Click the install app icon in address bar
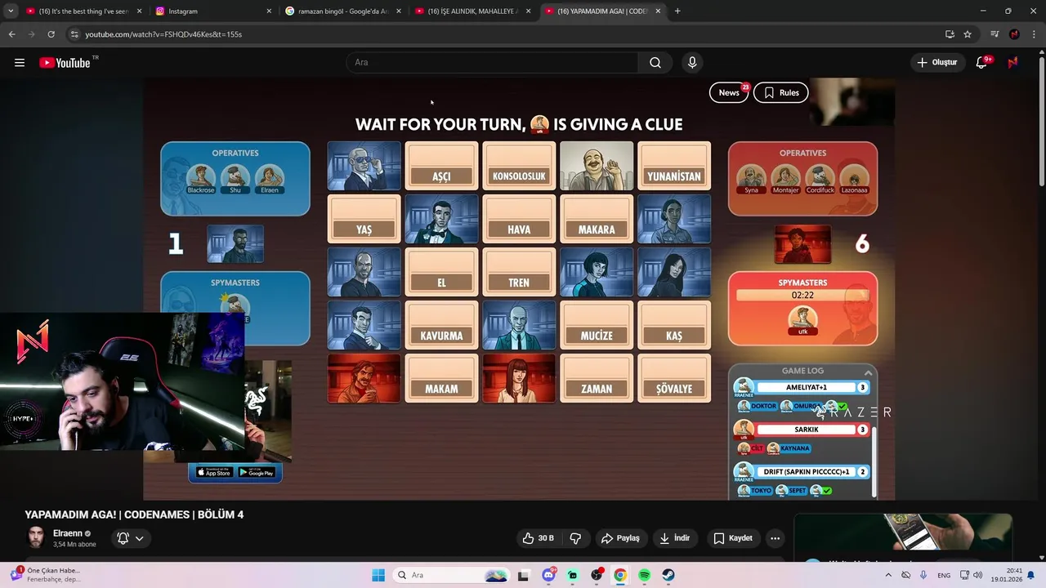This screenshot has width=1046, height=588. [950, 34]
